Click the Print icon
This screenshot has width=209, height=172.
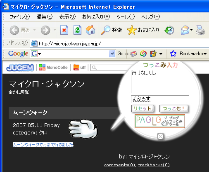[200, 30]
